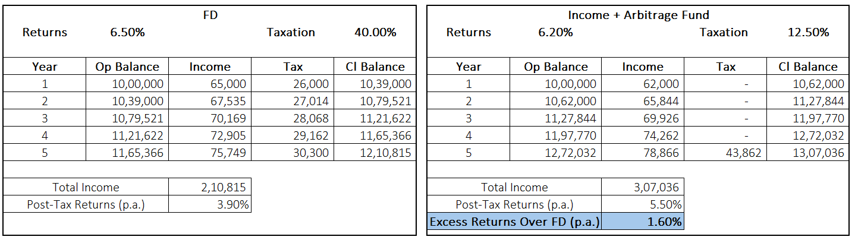Click the arbitrage fund returns rate 6.20%
Viewport: 855px width, 243px height.
555,33
